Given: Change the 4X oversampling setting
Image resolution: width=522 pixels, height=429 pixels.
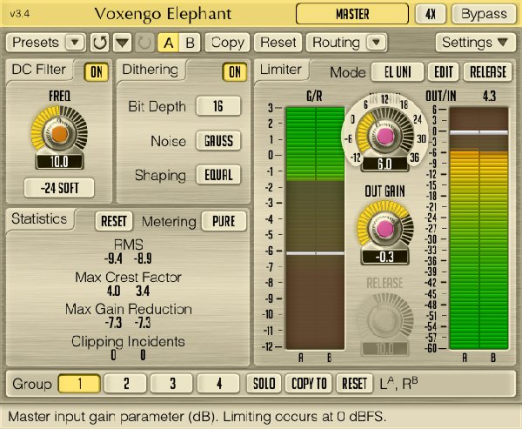Looking at the screenshot, I should coord(431,14).
